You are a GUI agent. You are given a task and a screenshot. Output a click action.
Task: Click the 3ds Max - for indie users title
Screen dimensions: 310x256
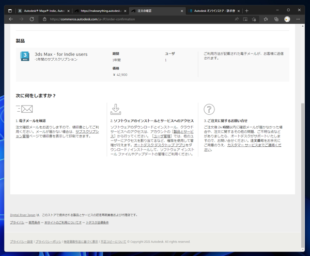[61, 54]
